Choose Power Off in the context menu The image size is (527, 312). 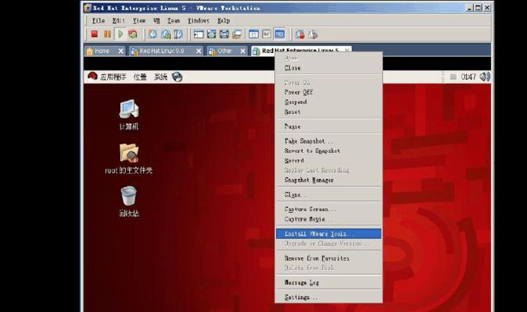coord(328,92)
